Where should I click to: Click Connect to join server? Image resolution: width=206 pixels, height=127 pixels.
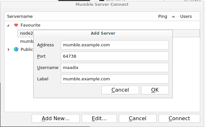[x=179, y=119]
